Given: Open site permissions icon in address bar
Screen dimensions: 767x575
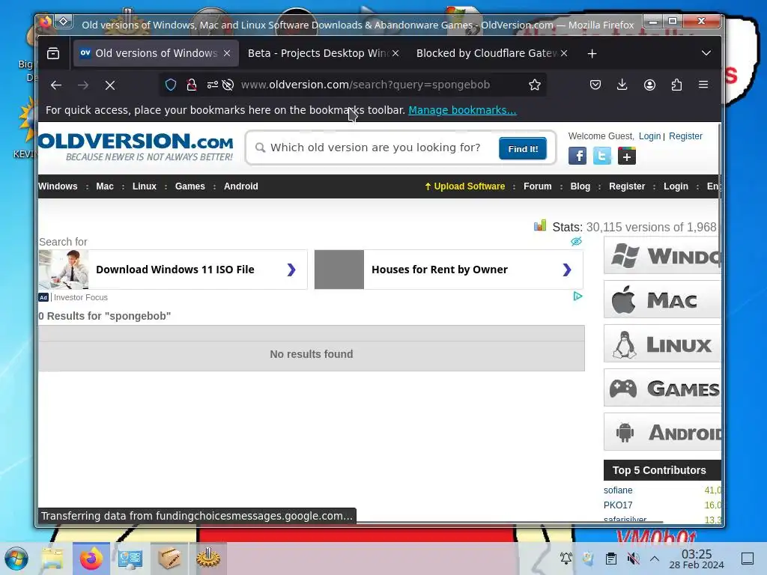Looking at the screenshot, I should tap(212, 85).
